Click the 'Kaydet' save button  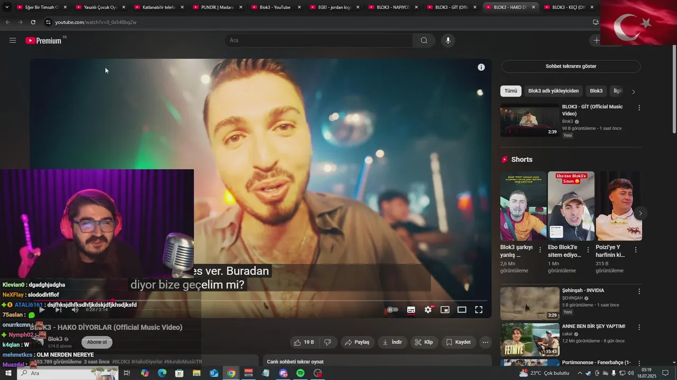(x=459, y=342)
